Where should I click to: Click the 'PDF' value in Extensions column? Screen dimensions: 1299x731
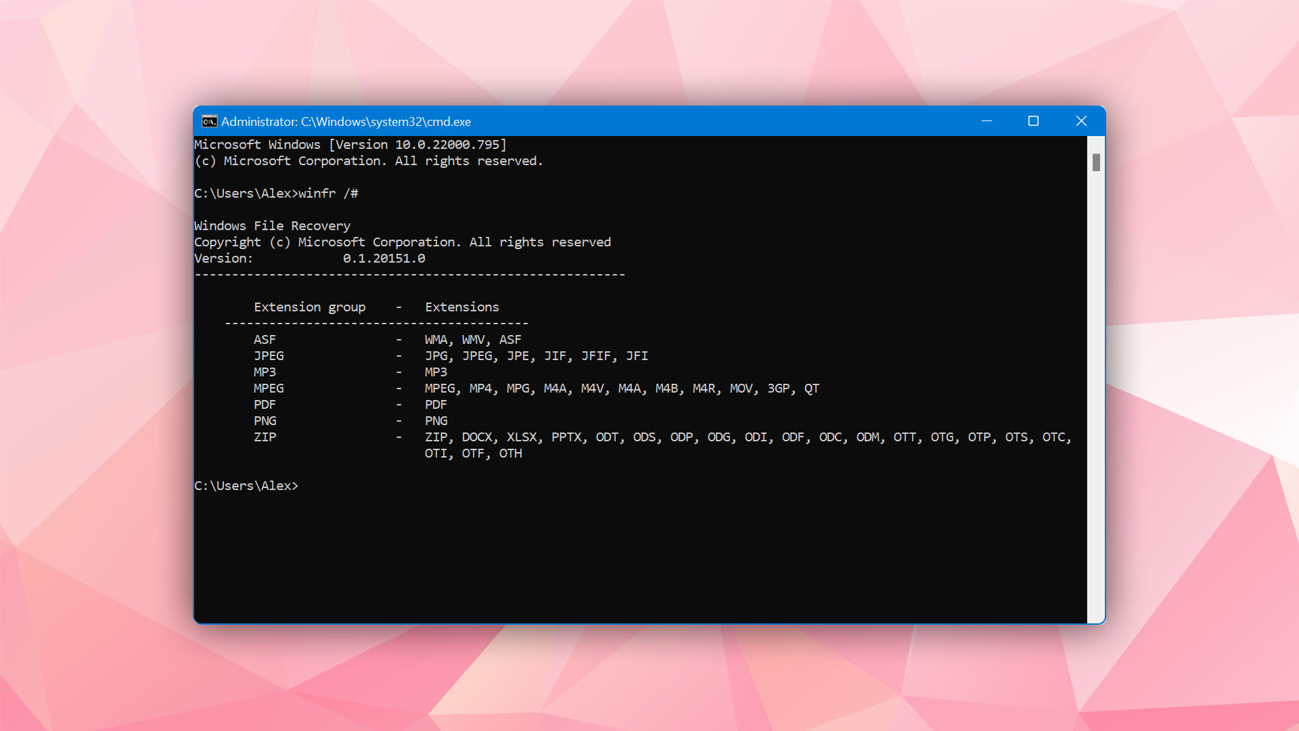(x=436, y=405)
